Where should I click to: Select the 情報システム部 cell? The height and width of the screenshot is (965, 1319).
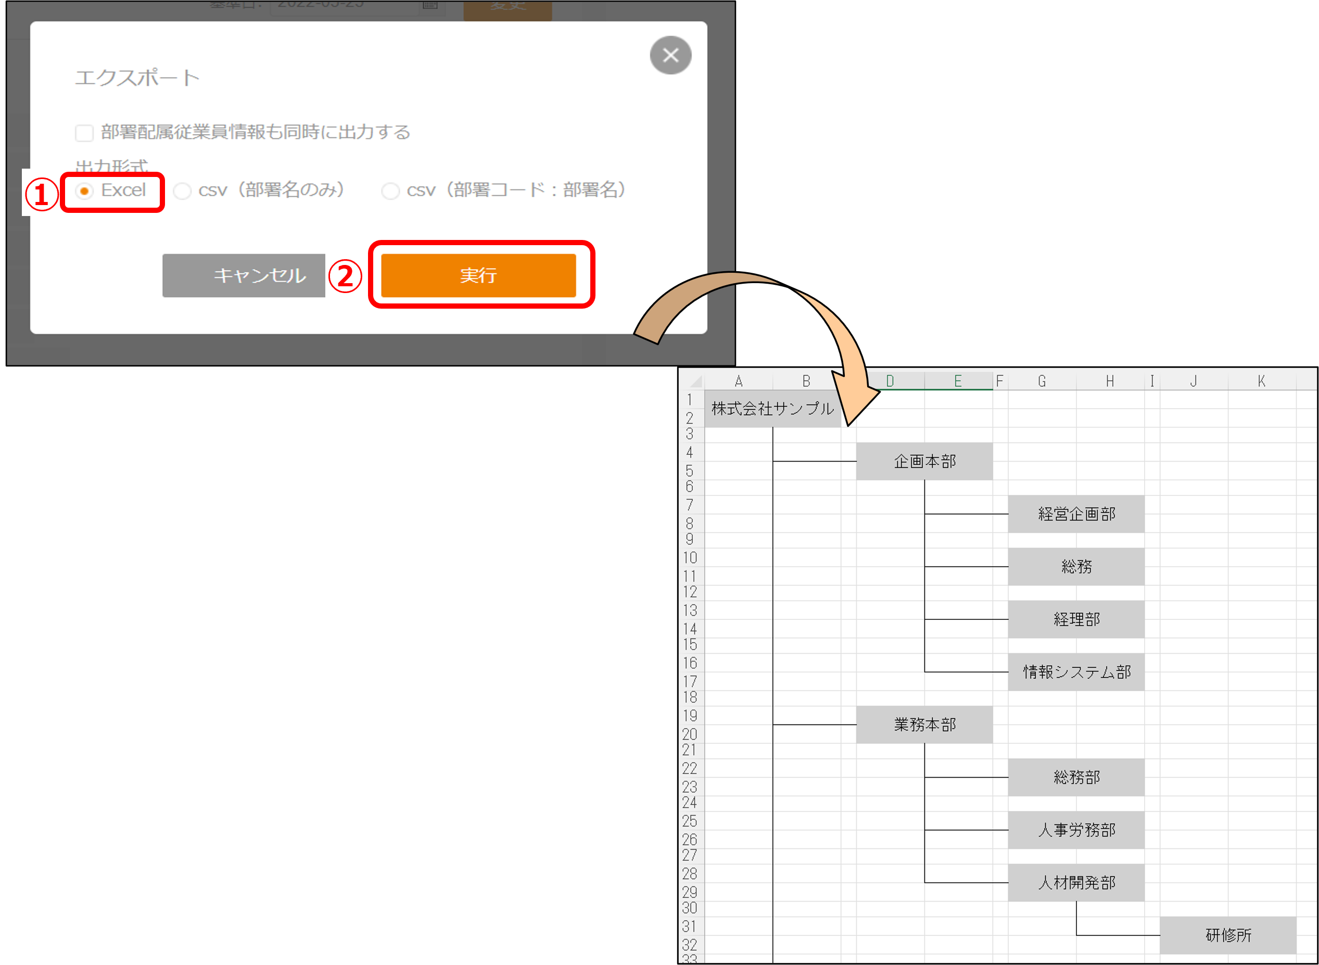click(1076, 672)
